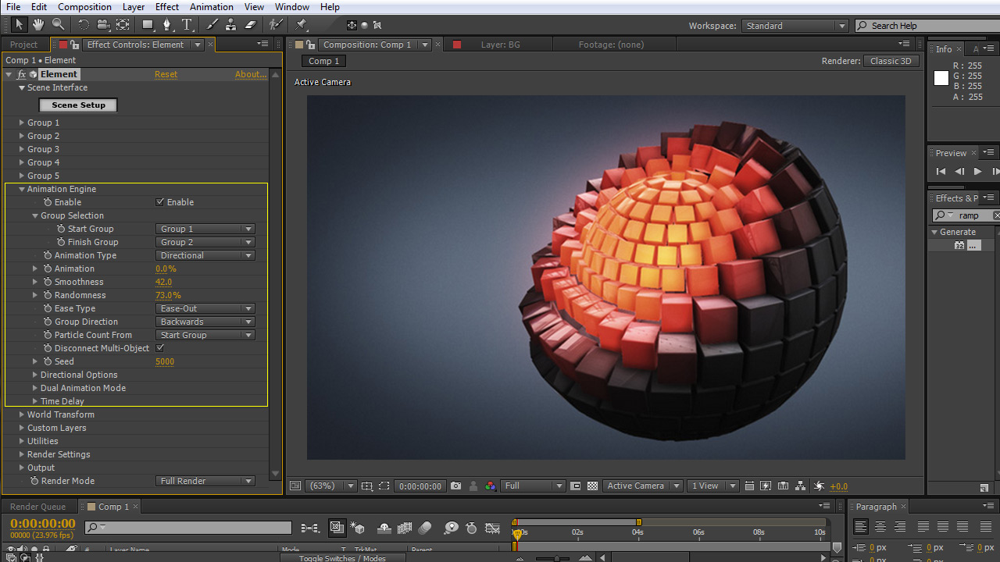Reset the Element effect
The height and width of the screenshot is (562, 1000).
point(166,73)
